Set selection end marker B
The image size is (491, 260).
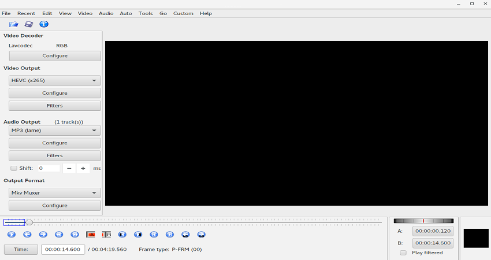pos(106,235)
